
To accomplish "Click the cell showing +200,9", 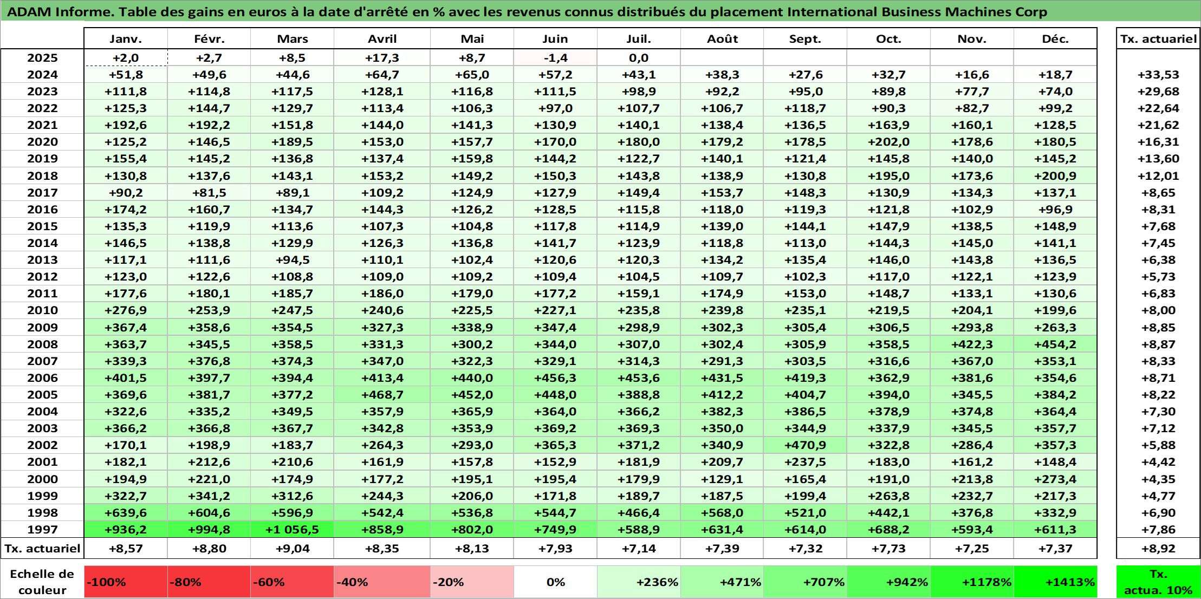I will point(1055,176).
